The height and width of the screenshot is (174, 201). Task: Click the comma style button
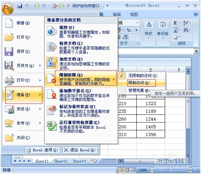click(x=136, y=30)
